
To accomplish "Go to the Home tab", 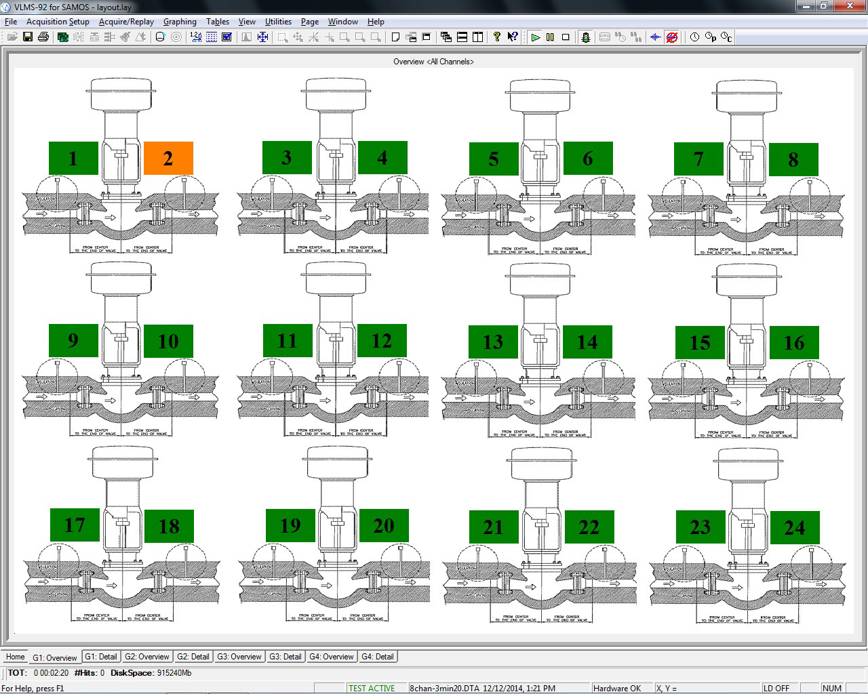I will pos(15,657).
